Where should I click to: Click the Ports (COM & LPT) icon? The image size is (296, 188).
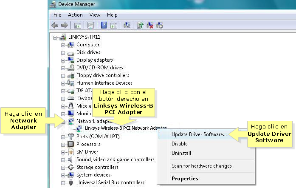(71, 137)
